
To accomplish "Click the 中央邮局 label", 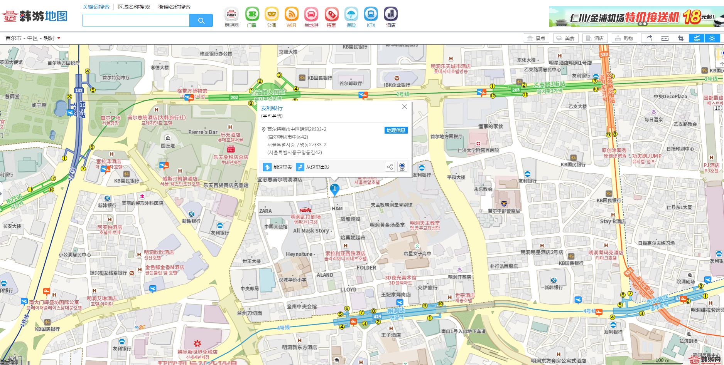I will 250,288.
